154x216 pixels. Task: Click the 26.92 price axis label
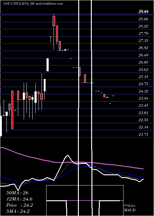pyautogui.click(x=144, y=48)
